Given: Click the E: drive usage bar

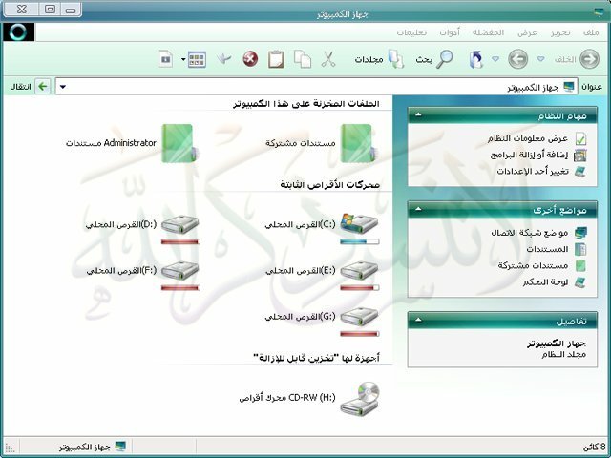Looking at the screenshot, I should (x=359, y=288).
